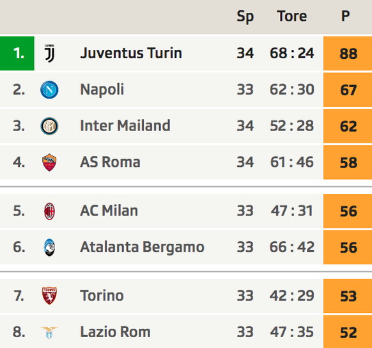Open the Juventus Turin team link

[x=131, y=53]
